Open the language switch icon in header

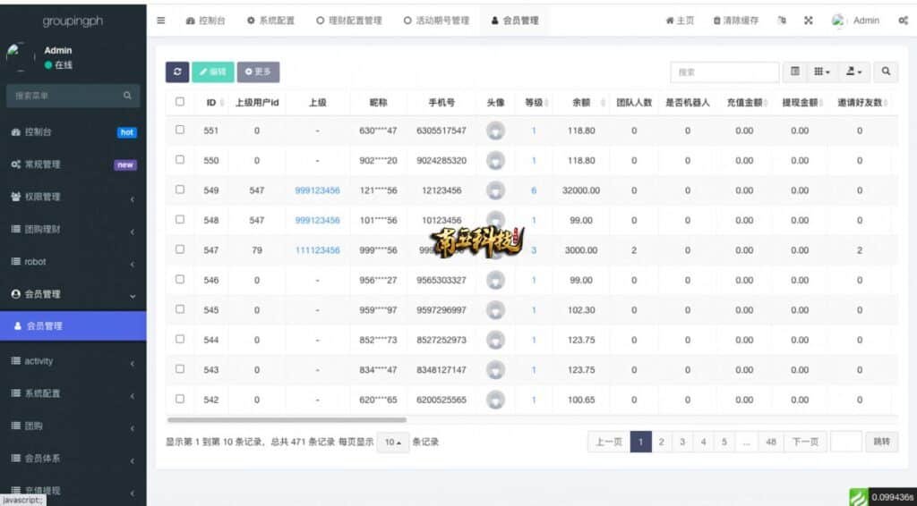point(782,21)
